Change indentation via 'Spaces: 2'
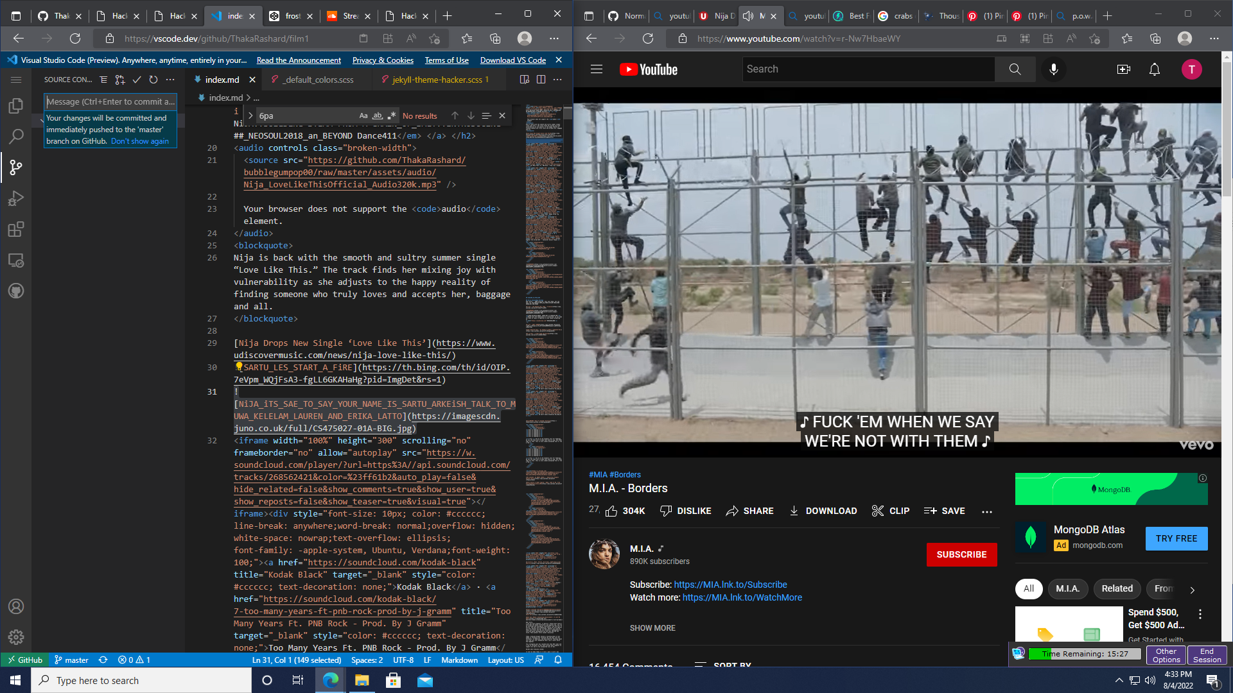 tap(367, 660)
